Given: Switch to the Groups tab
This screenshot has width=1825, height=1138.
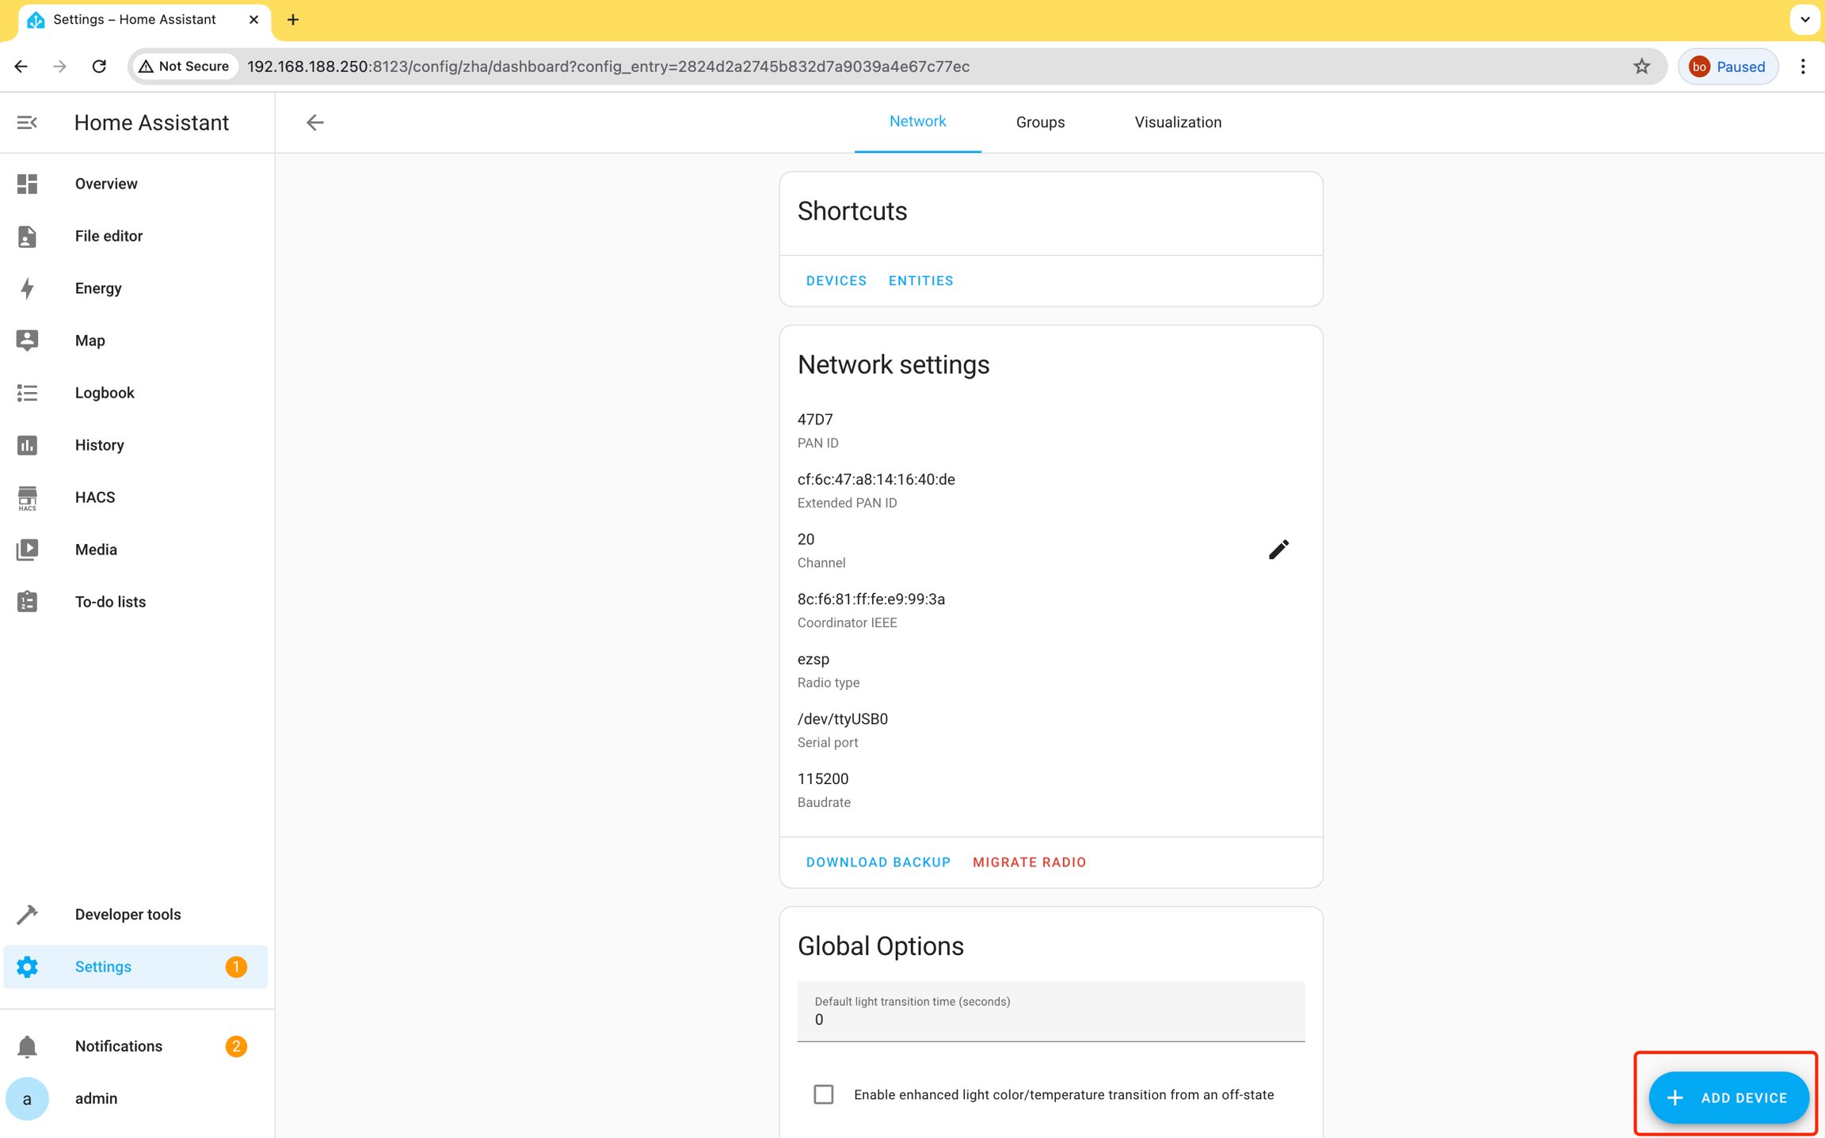Looking at the screenshot, I should point(1040,123).
